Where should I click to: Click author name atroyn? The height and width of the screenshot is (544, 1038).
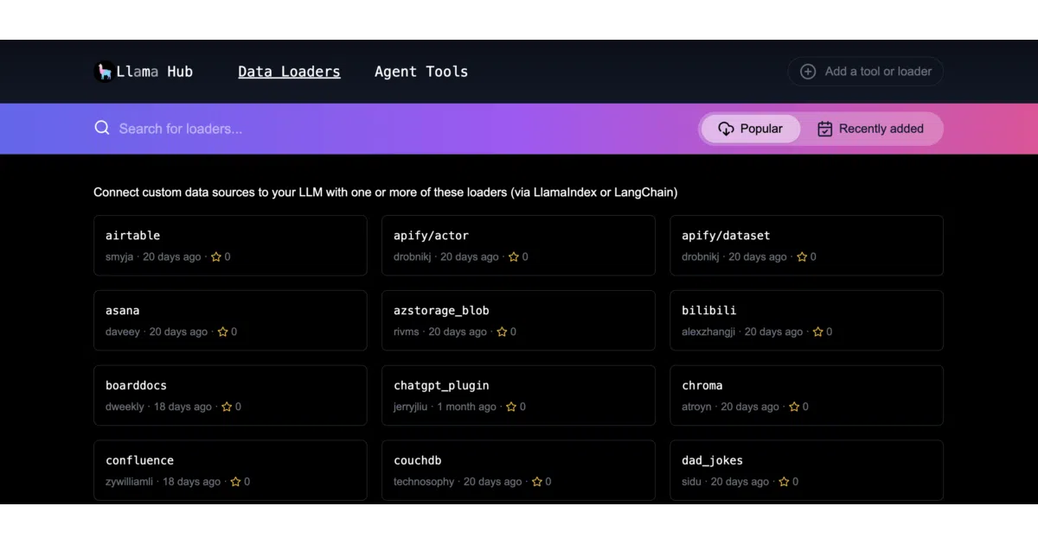pos(696,407)
